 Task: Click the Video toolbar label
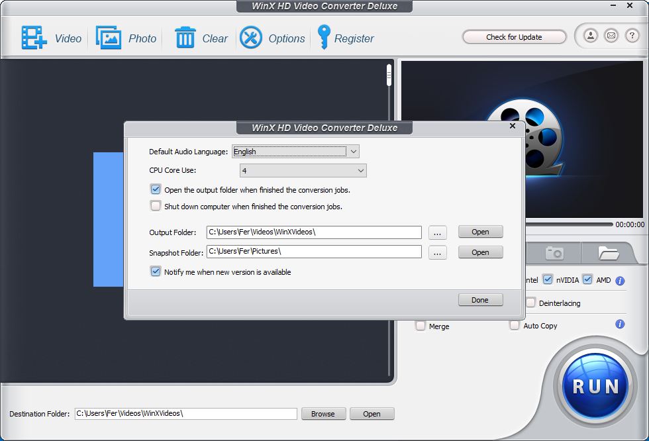[x=68, y=38]
